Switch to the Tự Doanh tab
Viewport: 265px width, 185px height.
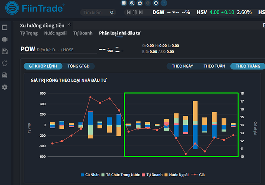(x=83, y=33)
